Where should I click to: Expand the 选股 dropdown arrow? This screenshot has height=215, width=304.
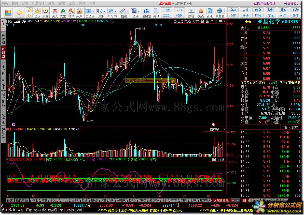click(139, 11)
